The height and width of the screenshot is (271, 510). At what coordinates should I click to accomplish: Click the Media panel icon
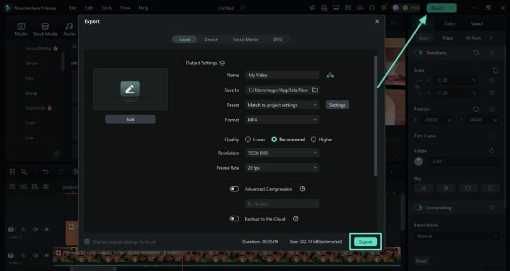(20, 29)
